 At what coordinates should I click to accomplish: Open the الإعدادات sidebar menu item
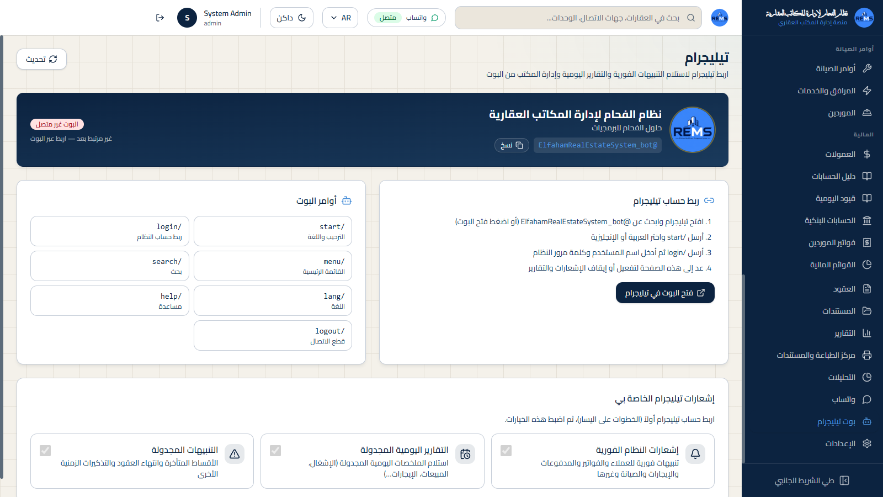click(812, 443)
